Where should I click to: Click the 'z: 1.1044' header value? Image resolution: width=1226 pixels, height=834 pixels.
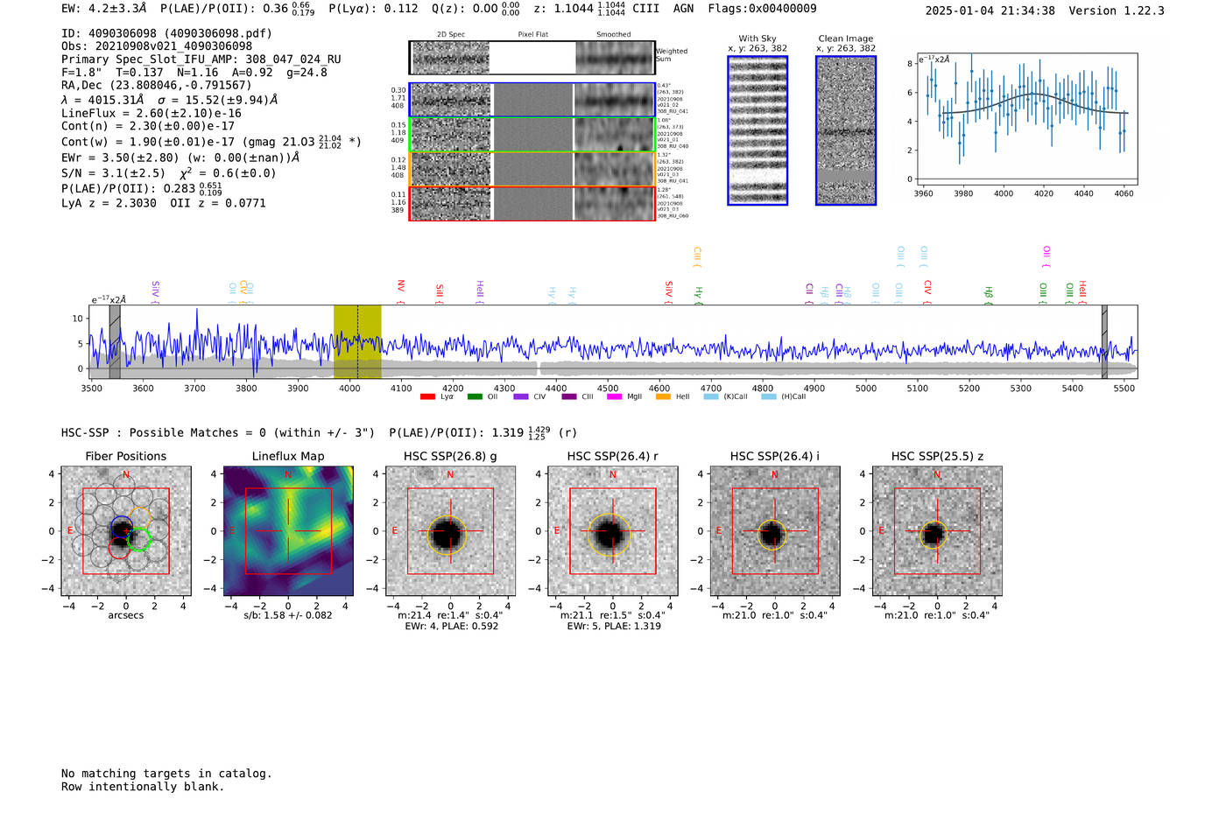(561, 9)
